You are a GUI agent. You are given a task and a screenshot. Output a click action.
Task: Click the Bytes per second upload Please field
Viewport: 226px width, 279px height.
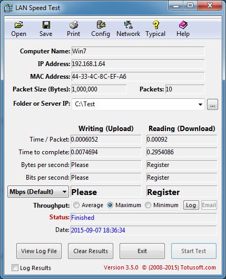tap(106, 165)
